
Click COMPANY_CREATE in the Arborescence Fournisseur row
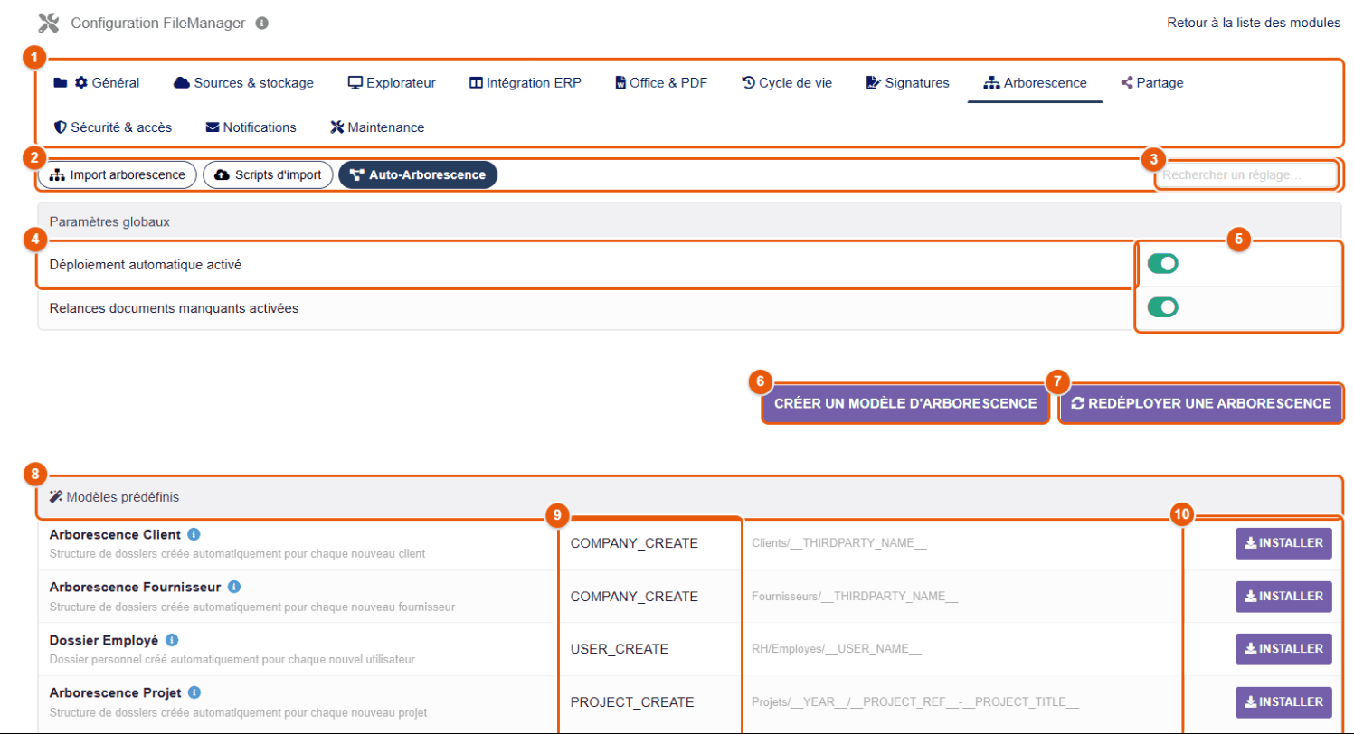click(634, 597)
